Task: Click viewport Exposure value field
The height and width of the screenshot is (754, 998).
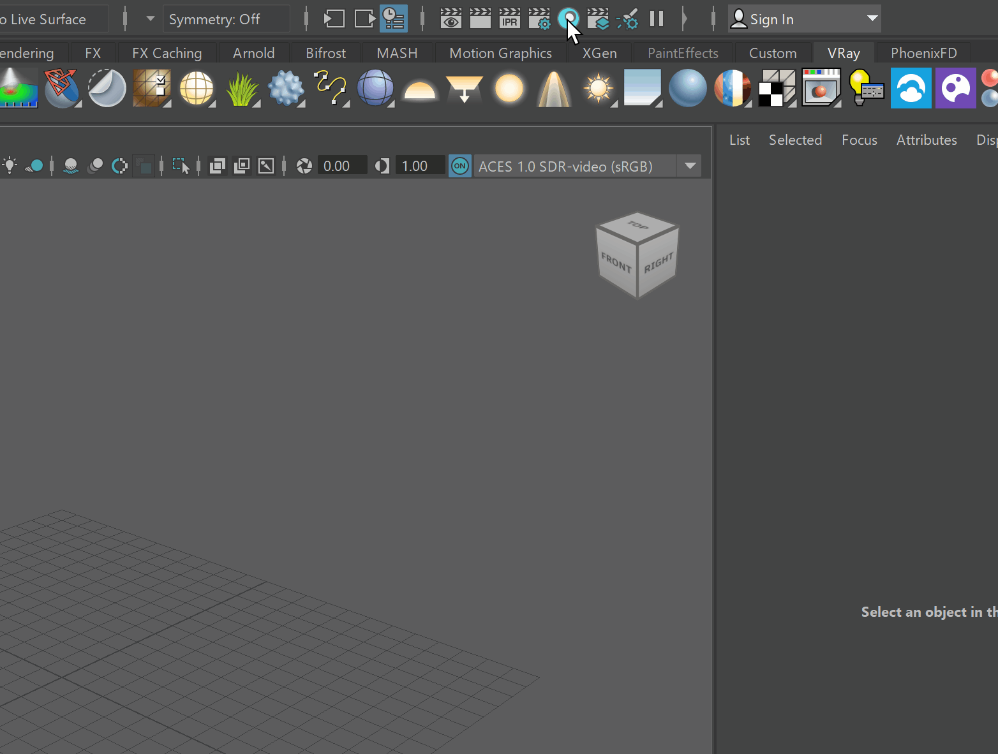Action: pyautogui.click(x=342, y=166)
